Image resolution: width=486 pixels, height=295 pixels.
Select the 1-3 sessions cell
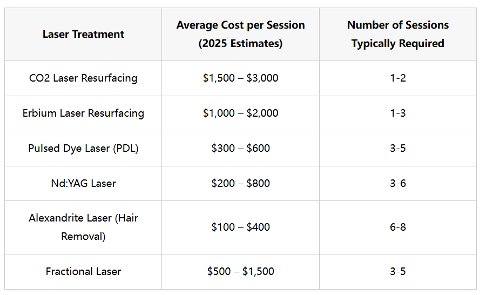(x=398, y=113)
